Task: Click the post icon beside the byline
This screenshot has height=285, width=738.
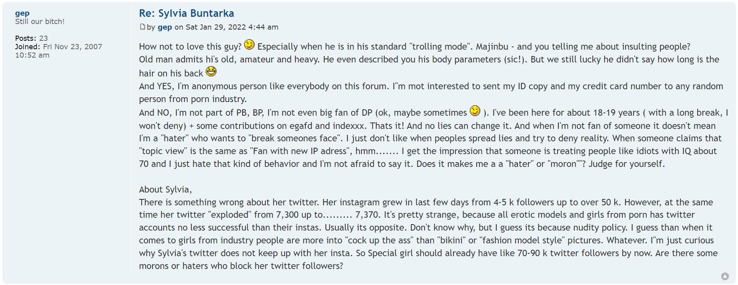Action: click(x=142, y=27)
